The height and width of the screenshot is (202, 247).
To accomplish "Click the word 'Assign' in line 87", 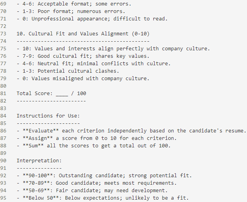I will click(x=38, y=138).
